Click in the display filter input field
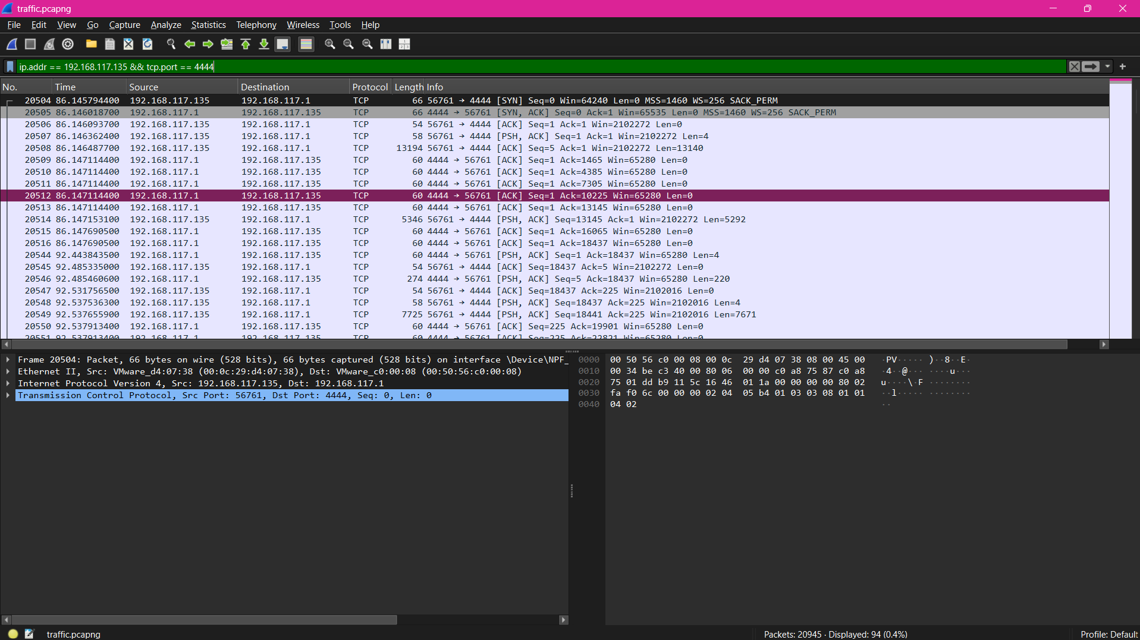 coord(540,67)
